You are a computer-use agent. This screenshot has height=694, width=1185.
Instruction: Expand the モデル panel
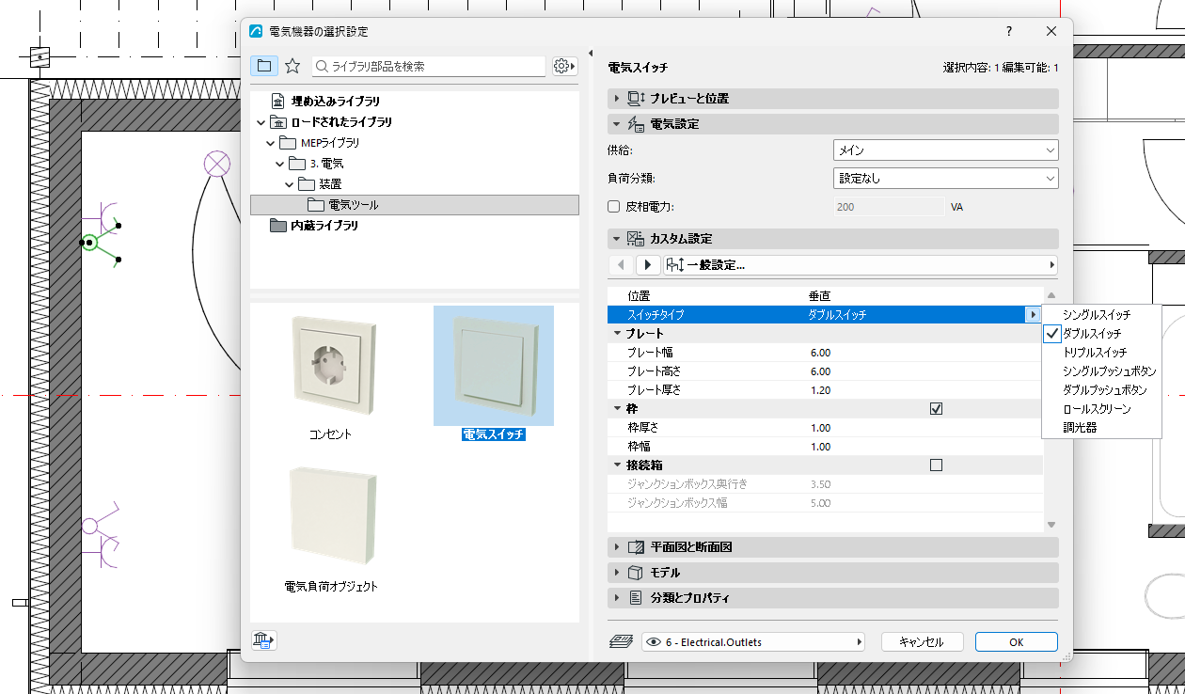[x=833, y=573]
